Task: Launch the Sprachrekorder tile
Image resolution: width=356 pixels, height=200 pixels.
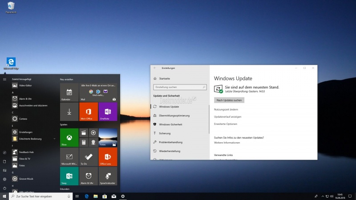Action: pyautogui.click(x=108, y=176)
